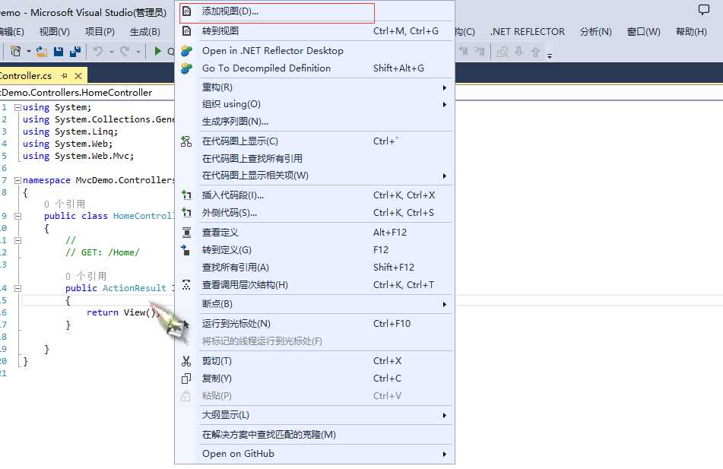
Task: Choose 运行到光标处(N)
Action: (x=315, y=324)
